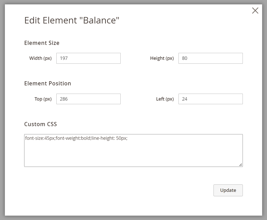Viewport: 267px width, 220px height.
Task: Focus the Top (px) input field
Action: tap(88, 99)
